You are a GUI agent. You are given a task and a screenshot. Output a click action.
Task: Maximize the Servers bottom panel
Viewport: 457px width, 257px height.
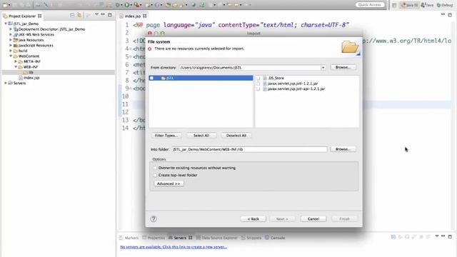(x=450, y=236)
